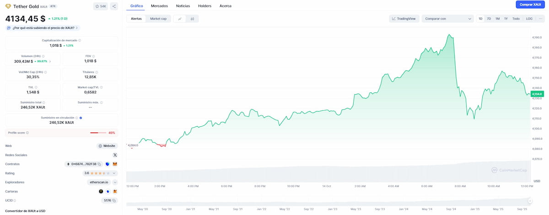The width and height of the screenshot is (549, 215).
Task: Set chart range to 7D
Action: tap(489, 19)
